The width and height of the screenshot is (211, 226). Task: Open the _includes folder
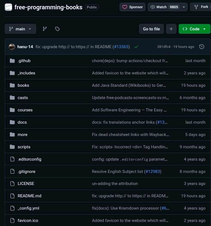coord(26,73)
